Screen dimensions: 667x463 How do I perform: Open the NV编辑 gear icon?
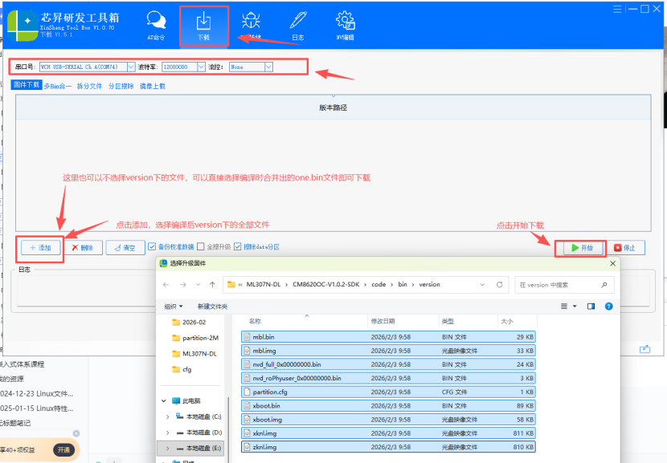pyautogui.click(x=345, y=25)
